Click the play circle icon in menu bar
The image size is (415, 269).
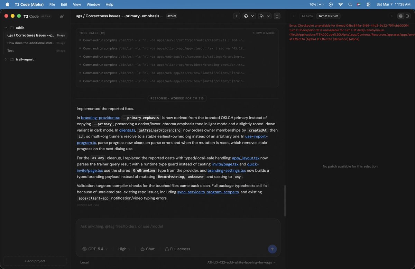[331, 4]
